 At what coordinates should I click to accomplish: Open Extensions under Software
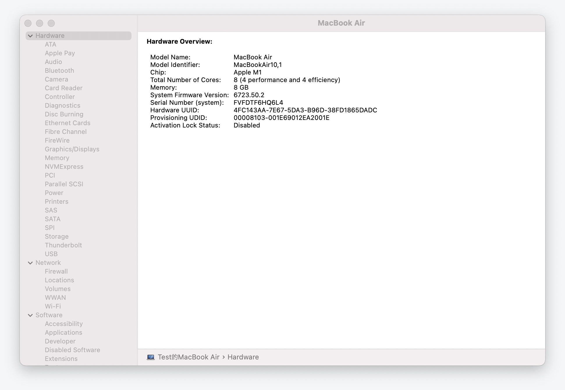[61, 359]
